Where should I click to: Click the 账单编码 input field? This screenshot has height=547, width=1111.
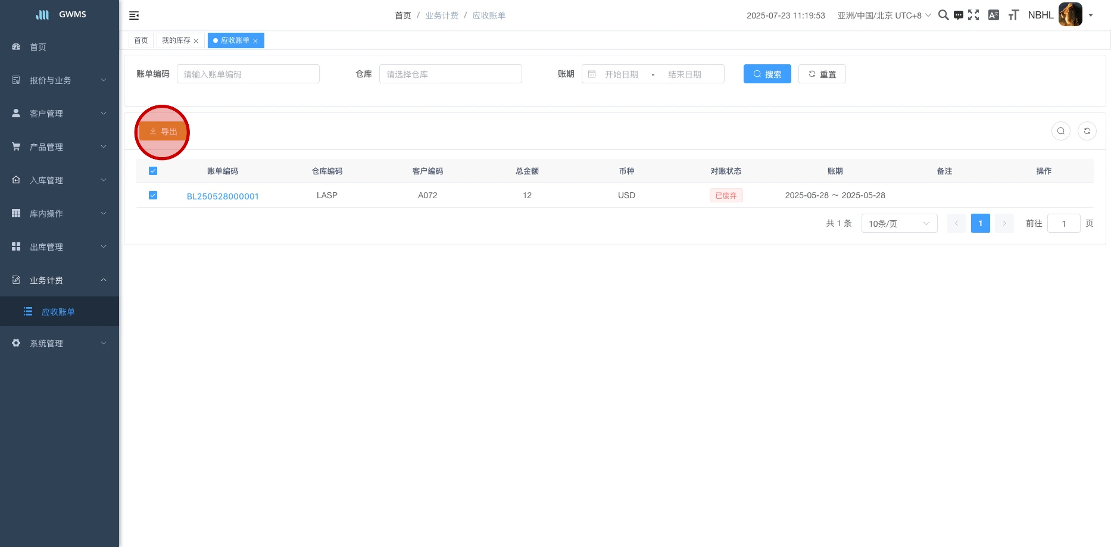pyautogui.click(x=248, y=74)
